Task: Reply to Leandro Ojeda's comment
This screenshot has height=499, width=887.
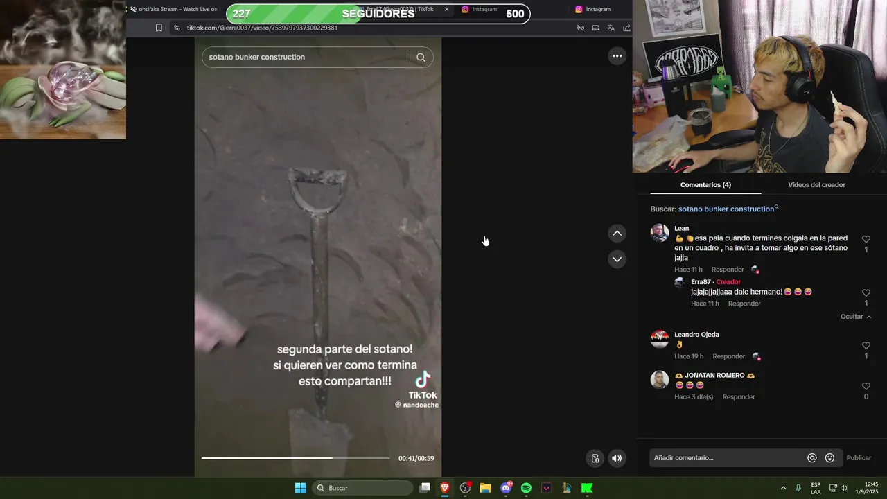Action: tap(728, 356)
